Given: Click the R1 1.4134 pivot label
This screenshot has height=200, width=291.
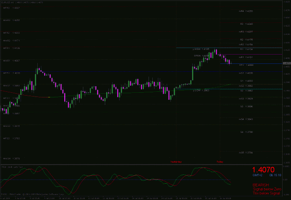Looking at the screenshot, I should tap(246, 49).
